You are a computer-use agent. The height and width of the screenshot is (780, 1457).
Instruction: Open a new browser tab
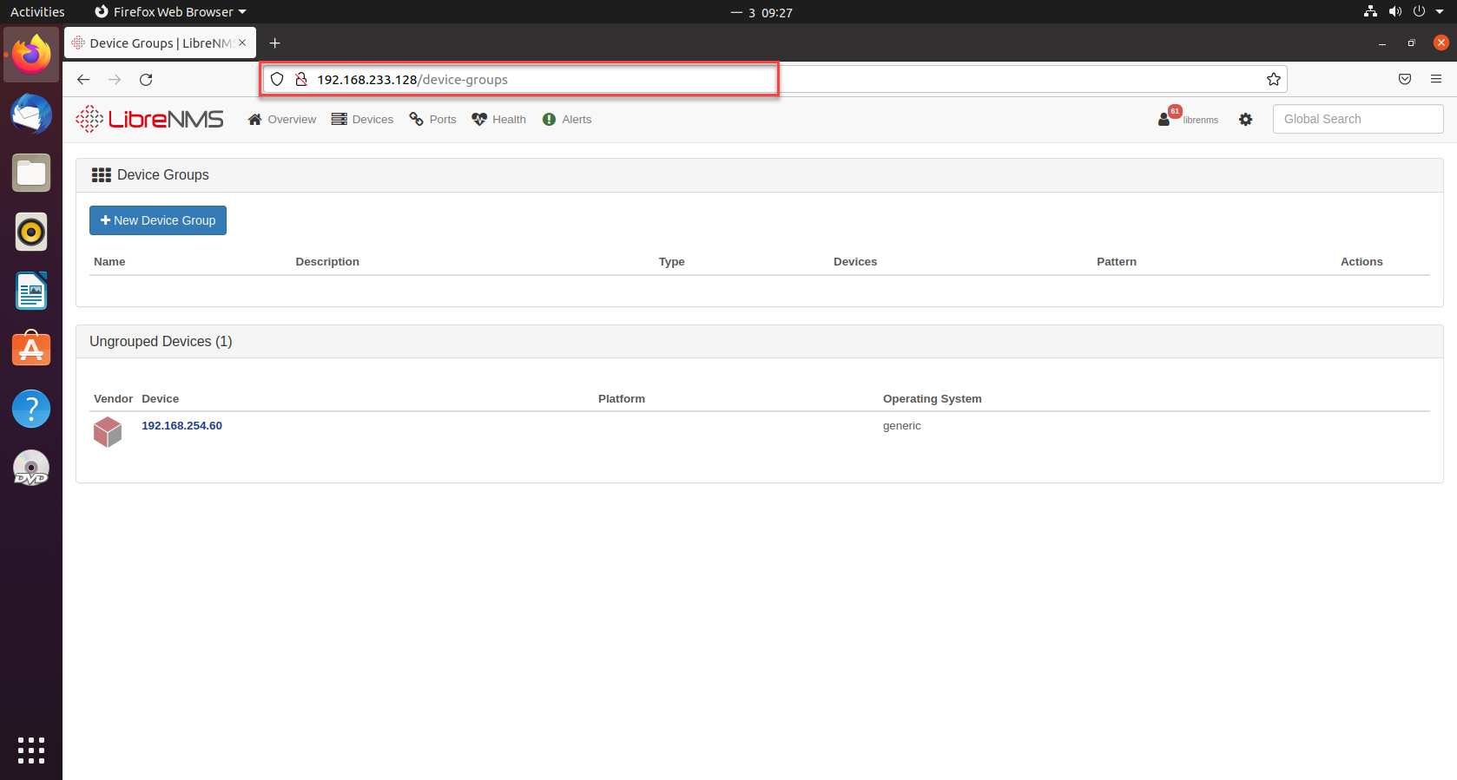point(274,43)
